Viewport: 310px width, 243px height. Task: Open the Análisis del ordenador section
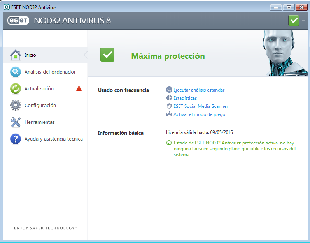[x=50, y=72]
